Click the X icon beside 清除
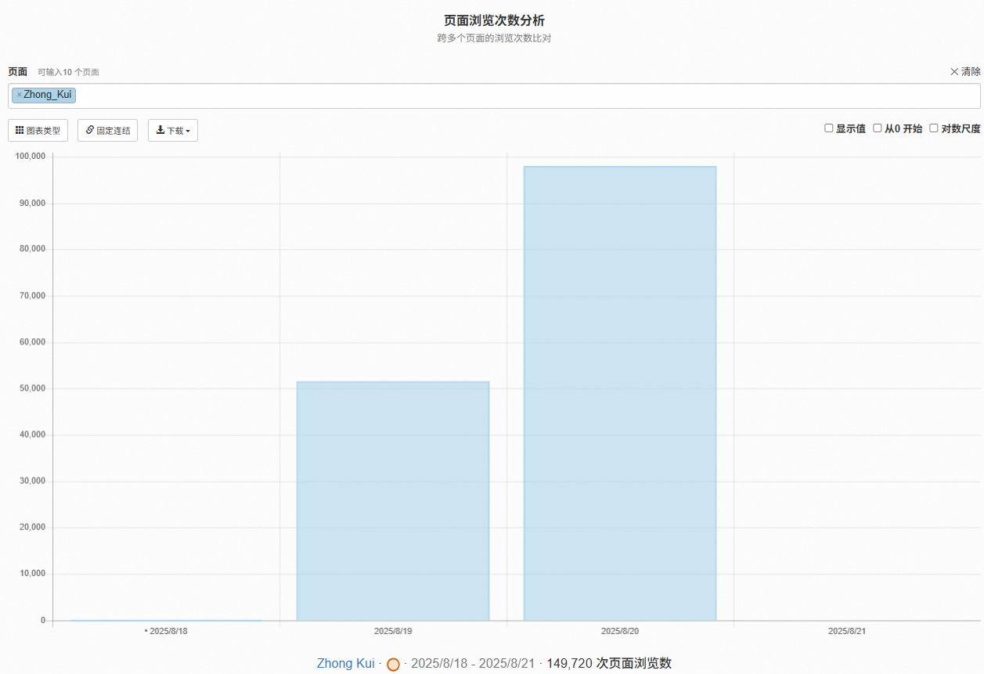The width and height of the screenshot is (984, 674). [954, 71]
